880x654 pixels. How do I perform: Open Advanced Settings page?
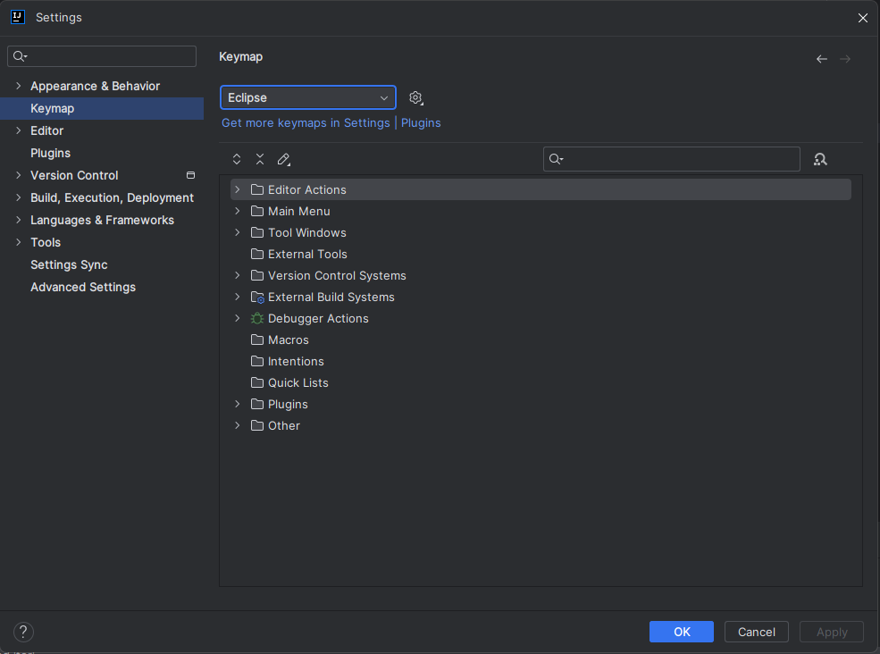(x=102, y=287)
